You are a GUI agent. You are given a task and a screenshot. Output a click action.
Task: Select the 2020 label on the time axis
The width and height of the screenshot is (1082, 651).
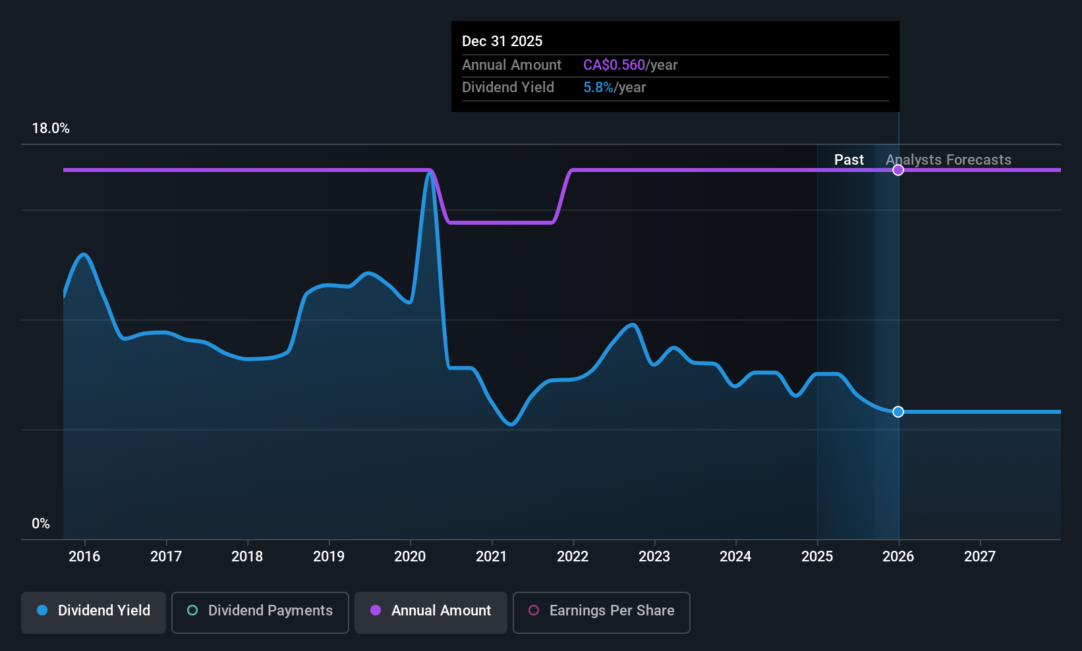pos(410,556)
